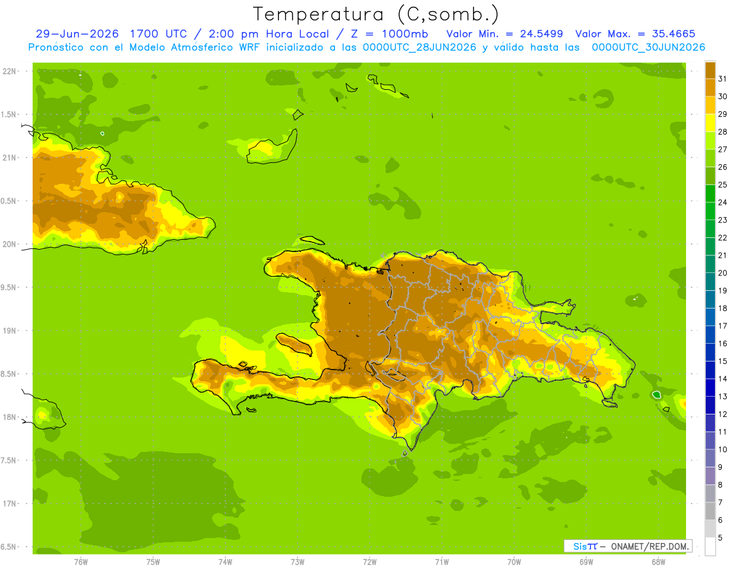Pick the legend band between 25 and 26
Image resolution: width=739 pixels, height=570 pixels.
710,175
